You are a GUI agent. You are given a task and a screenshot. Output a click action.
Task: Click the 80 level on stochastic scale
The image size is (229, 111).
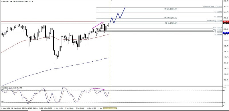click(224, 91)
